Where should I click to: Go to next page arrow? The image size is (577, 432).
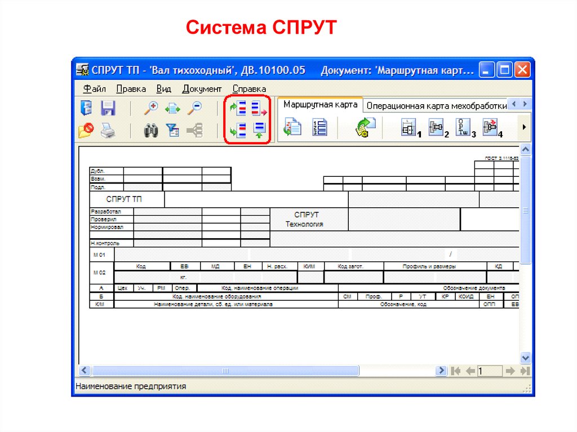coord(510,371)
